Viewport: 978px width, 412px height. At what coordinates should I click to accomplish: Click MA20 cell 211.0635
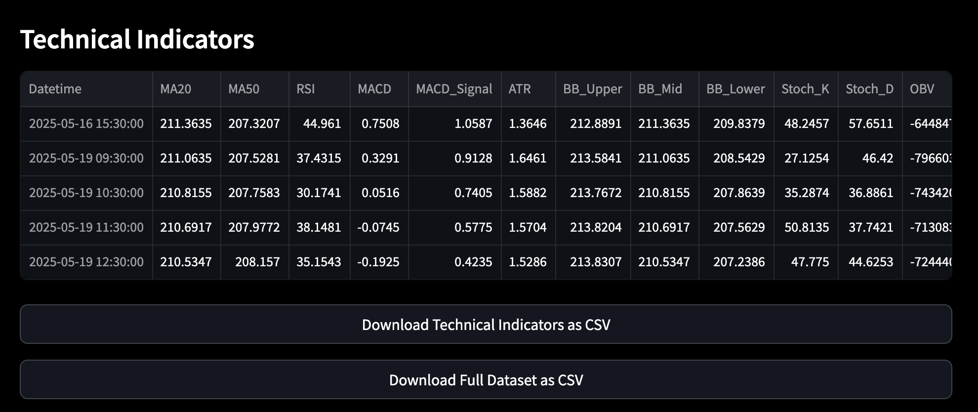pos(187,158)
